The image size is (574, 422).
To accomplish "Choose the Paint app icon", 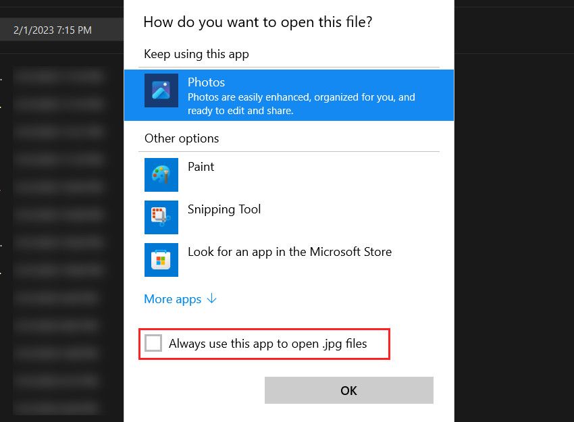I will pyautogui.click(x=161, y=175).
